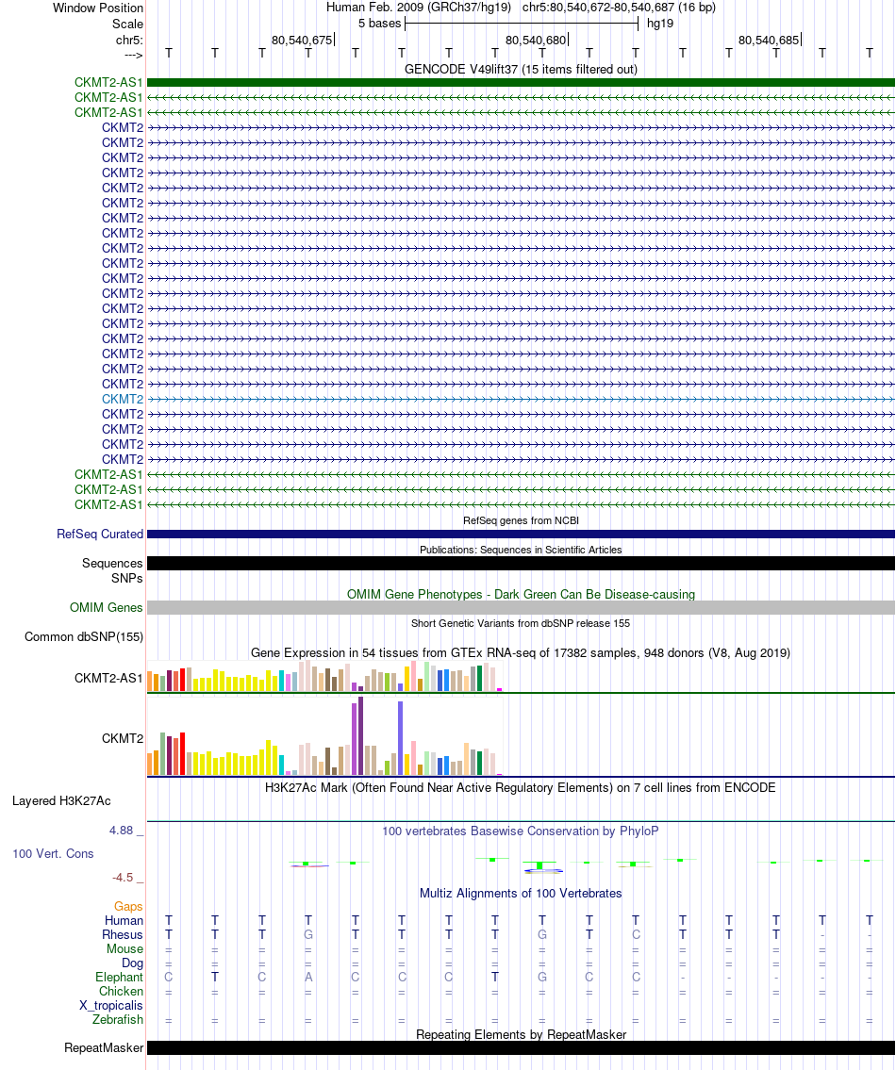The width and height of the screenshot is (896, 1070).
Task: Click the RefSeq genes from NCBI title
Action: coord(521,520)
